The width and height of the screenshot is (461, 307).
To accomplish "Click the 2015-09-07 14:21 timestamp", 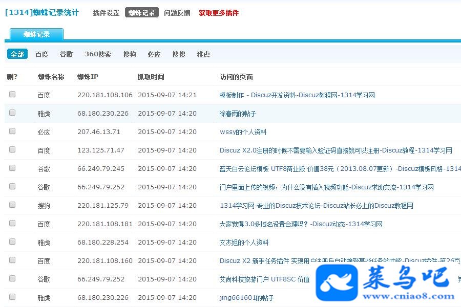I will click(x=167, y=95).
